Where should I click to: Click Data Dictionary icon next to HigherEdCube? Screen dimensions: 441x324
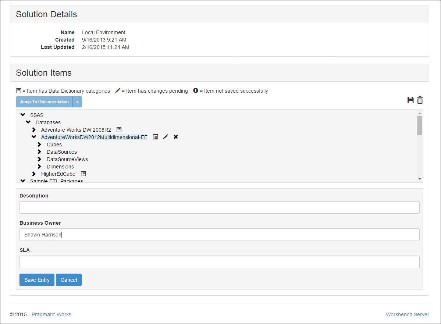[x=83, y=174]
